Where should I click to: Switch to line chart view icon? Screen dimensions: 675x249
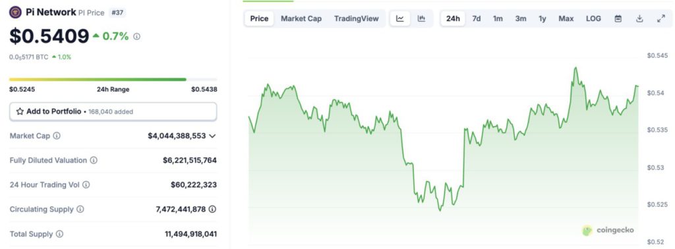pos(400,18)
